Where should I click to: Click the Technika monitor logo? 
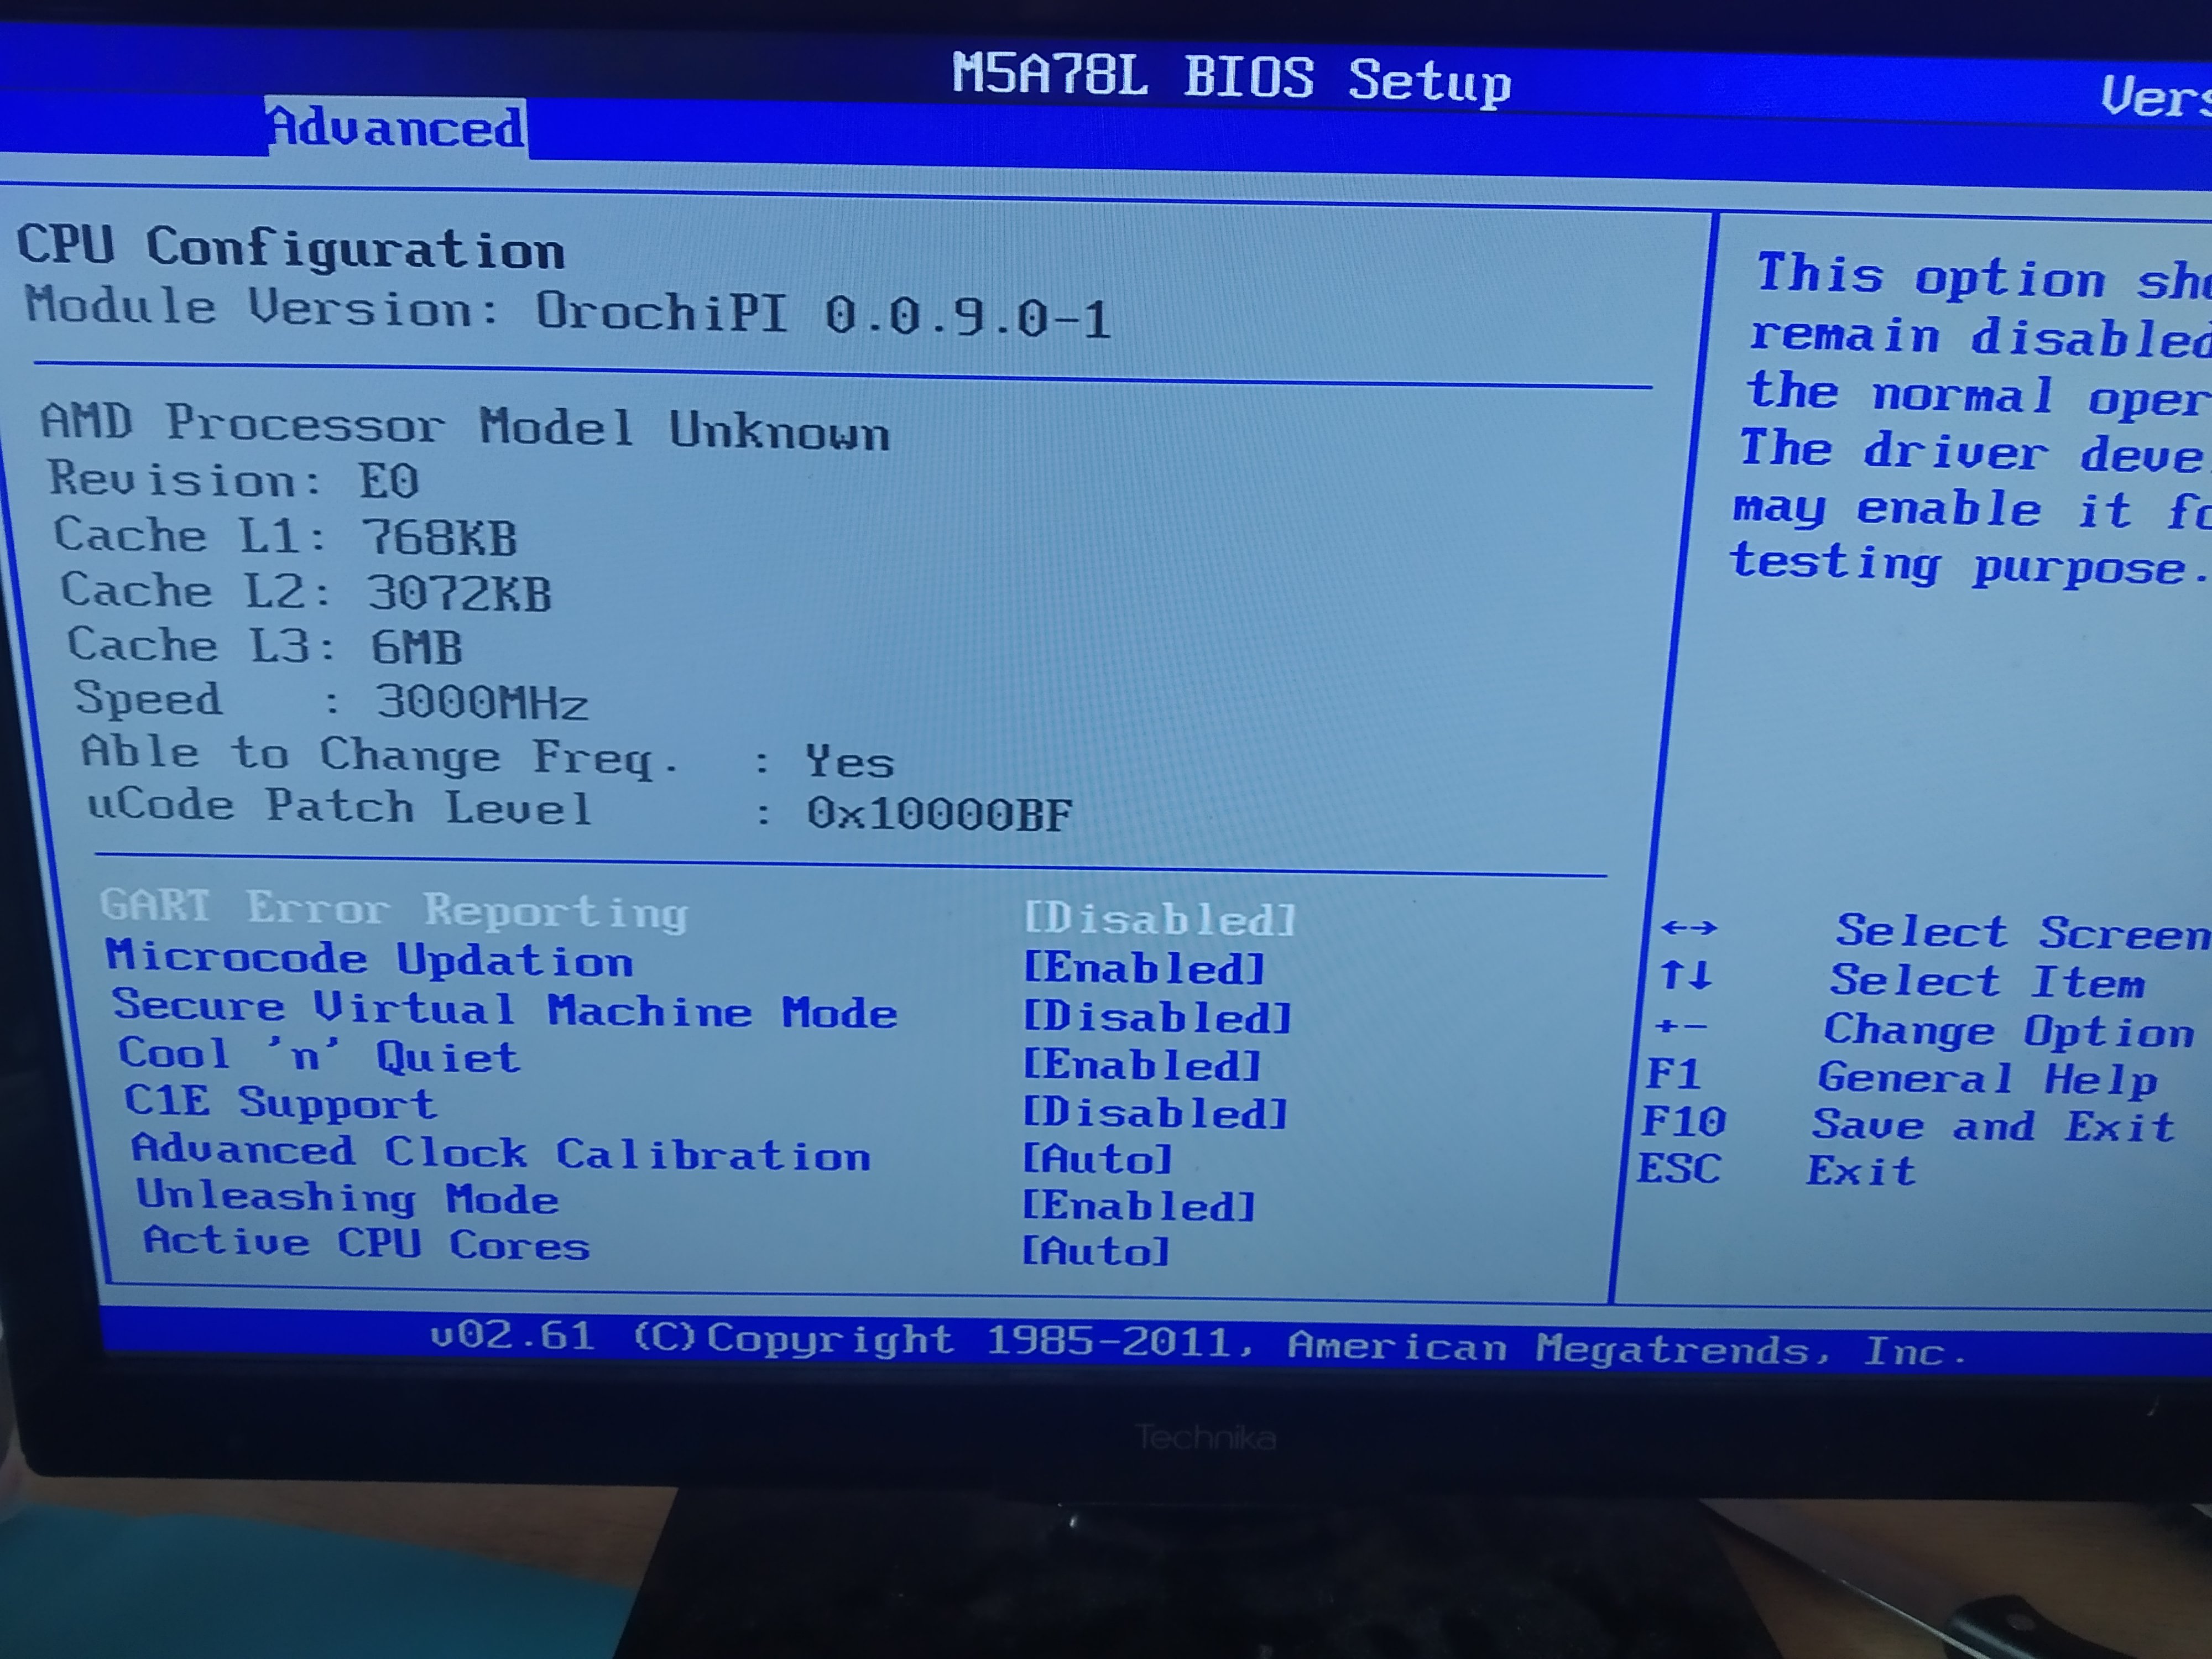pyautogui.click(x=1206, y=1438)
